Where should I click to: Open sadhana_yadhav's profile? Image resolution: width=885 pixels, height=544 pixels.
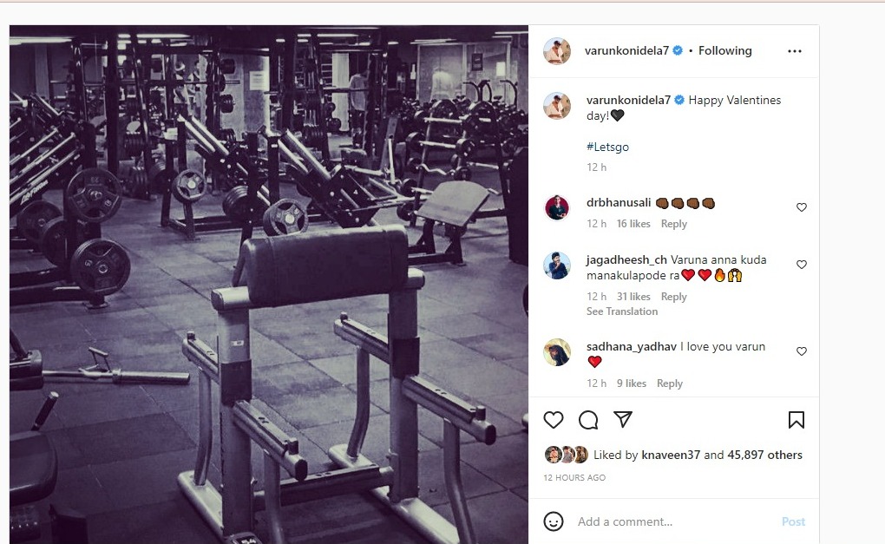click(x=631, y=346)
